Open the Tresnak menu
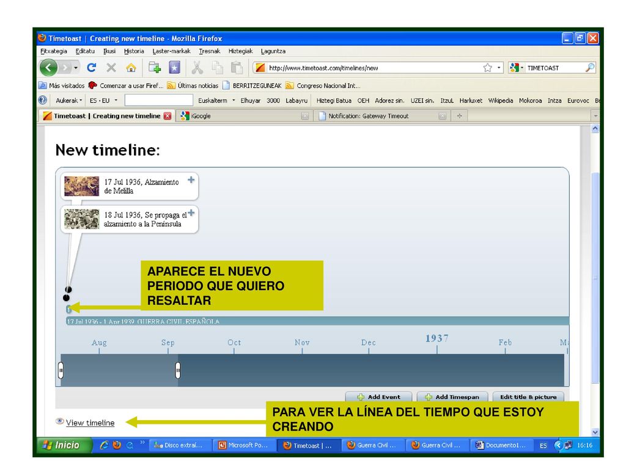The width and height of the screenshot is (626, 469). click(x=210, y=51)
